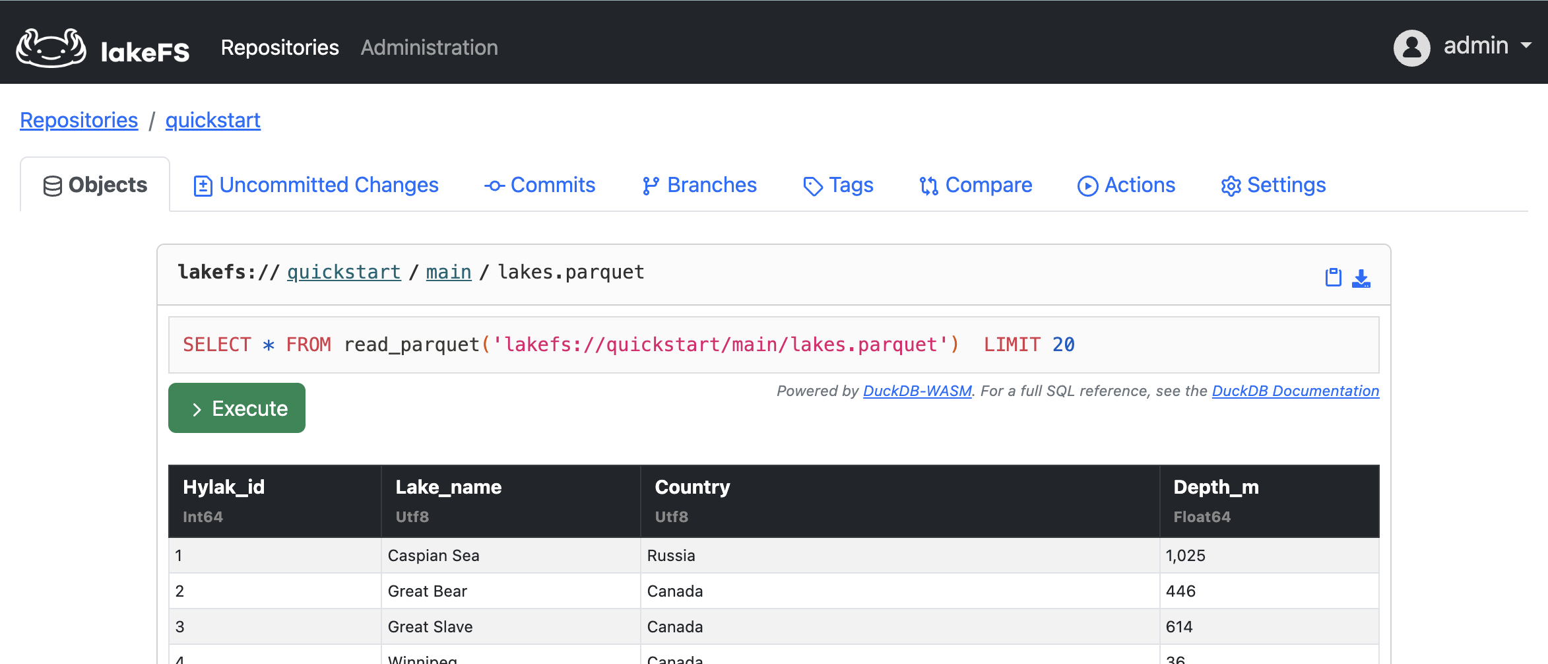This screenshot has height=664, width=1548.
Task: Click the lakeFS axolotl logo
Action: (52, 47)
